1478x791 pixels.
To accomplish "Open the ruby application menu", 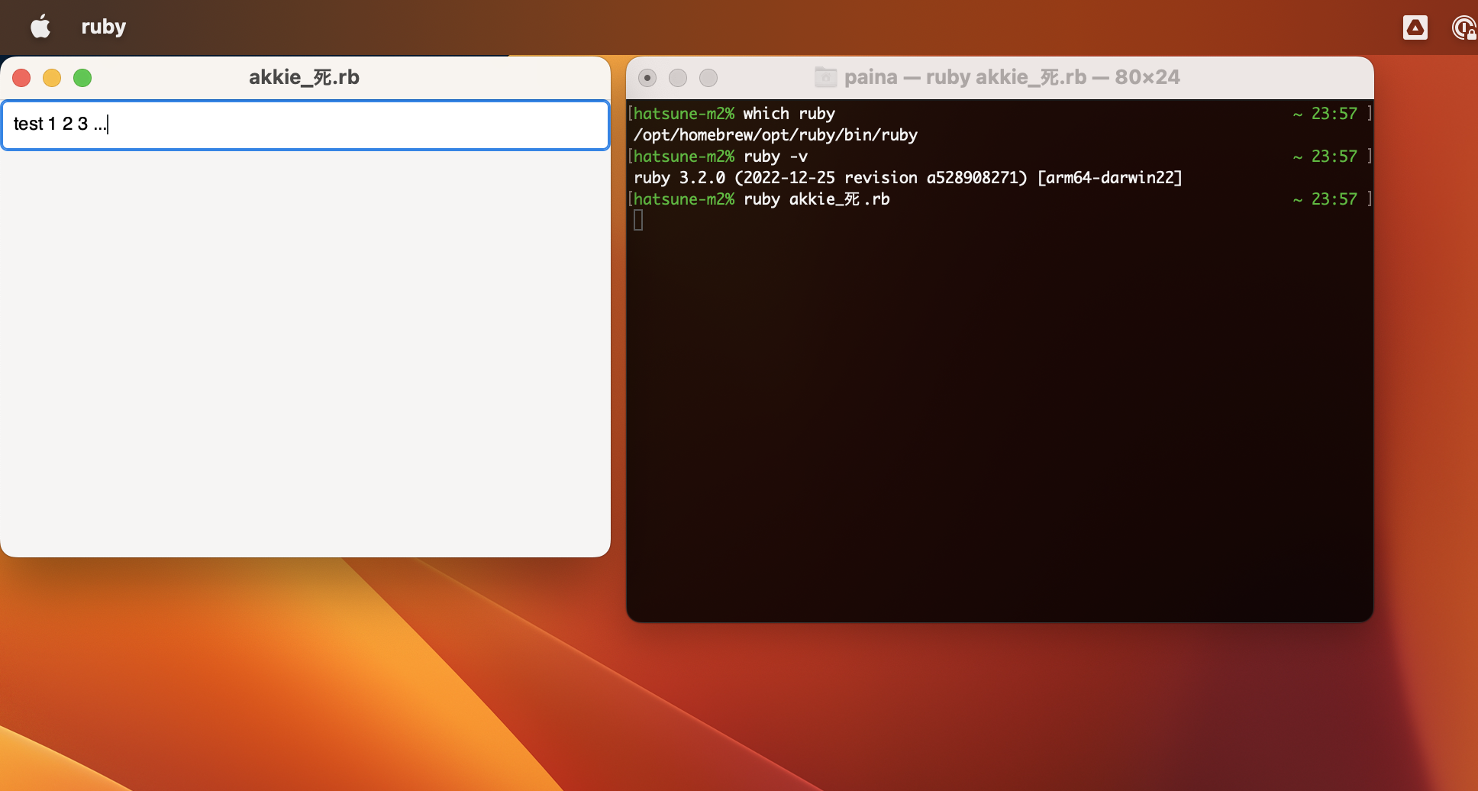I will (x=103, y=27).
